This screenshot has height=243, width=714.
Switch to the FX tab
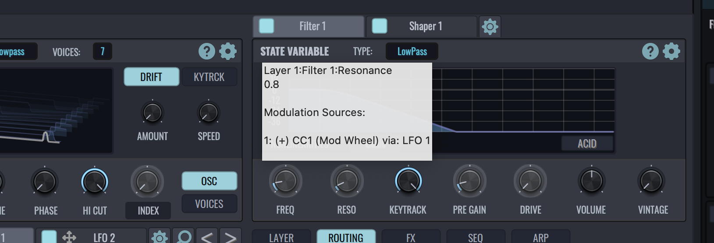(411, 237)
